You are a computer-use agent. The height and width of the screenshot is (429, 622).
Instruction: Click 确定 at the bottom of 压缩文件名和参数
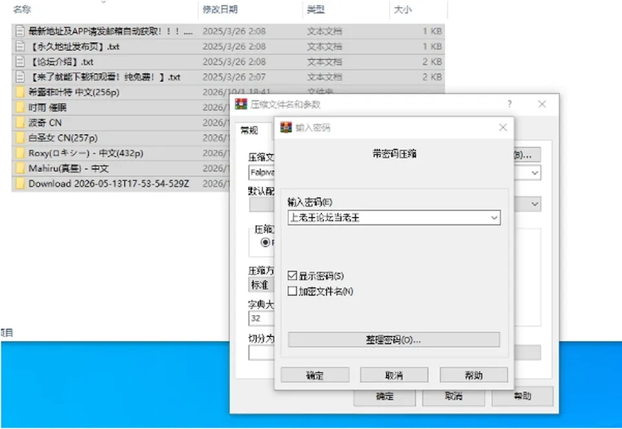[x=385, y=397]
